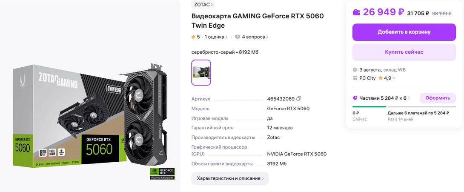Click the Купить сейчас button
Screen dimensions: 464x192
(x=404, y=52)
